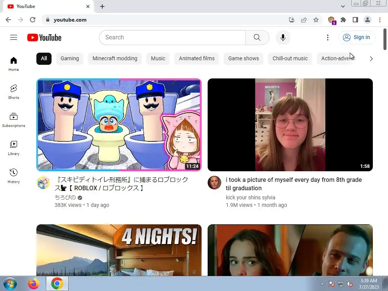Click the site lock icon
The image size is (388, 291).
(x=48, y=20)
